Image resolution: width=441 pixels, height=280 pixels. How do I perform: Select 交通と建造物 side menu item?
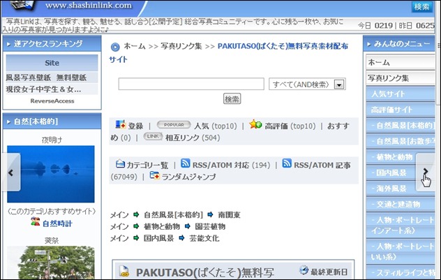point(401,204)
